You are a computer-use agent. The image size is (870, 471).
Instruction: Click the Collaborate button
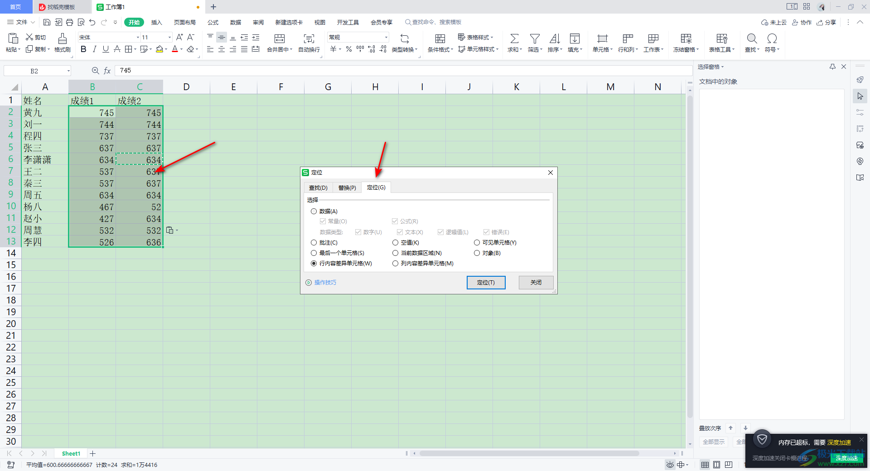point(802,22)
